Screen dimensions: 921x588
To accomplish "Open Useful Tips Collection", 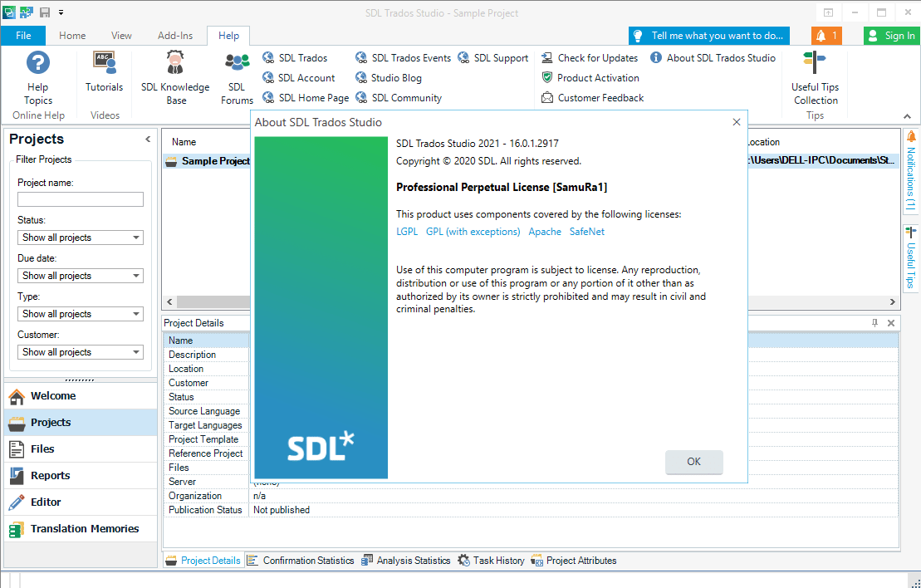I will pyautogui.click(x=815, y=78).
